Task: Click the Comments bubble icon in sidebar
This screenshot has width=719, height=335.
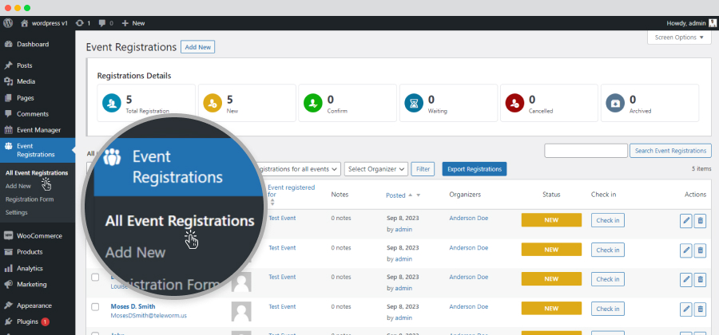Action: tap(8, 114)
